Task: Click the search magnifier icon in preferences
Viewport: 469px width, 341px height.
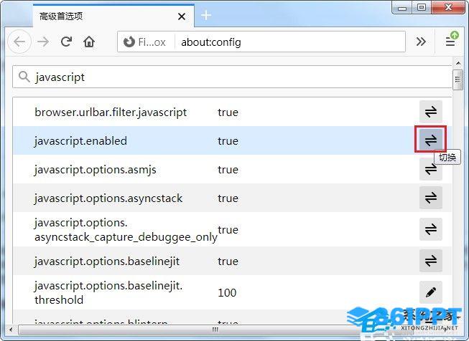Action: click(x=24, y=77)
